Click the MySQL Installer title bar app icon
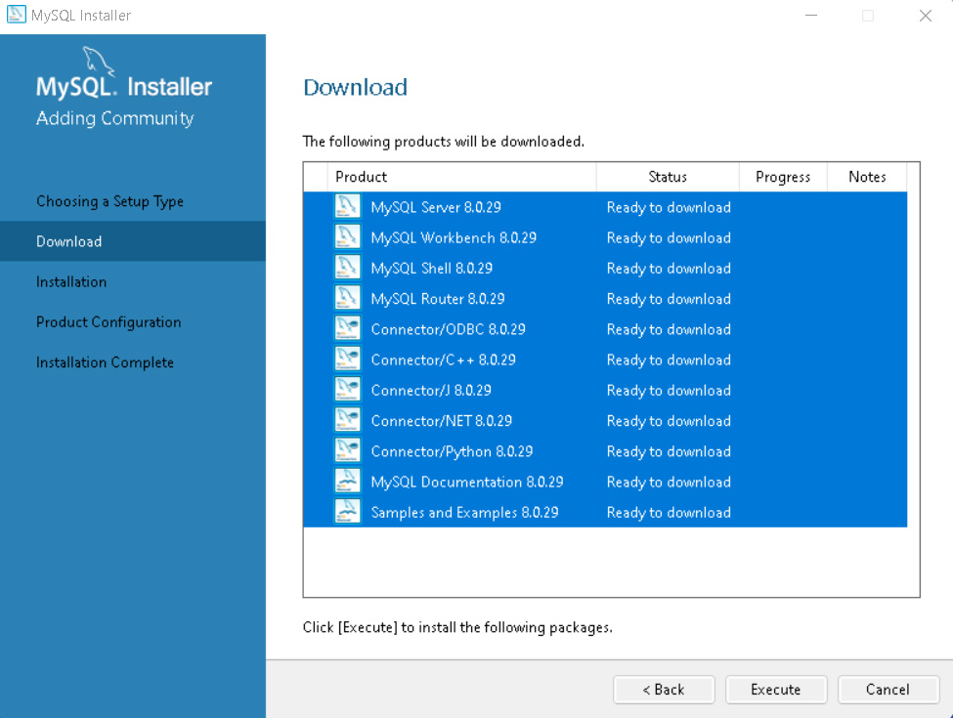The image size is (953, 718). coord(17,15)
